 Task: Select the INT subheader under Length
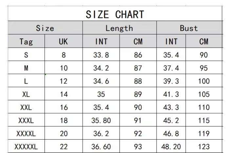click(101, 42)
